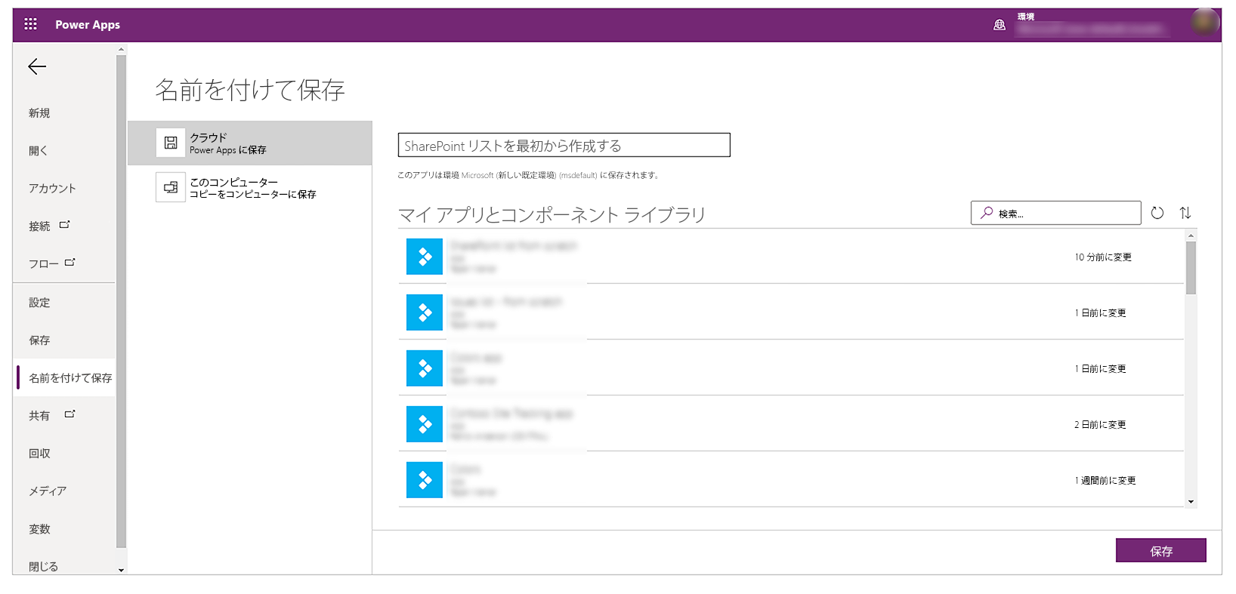This screenshot has height=594, width=1236.
Task: Click the app icon modified 10 分前
Action: pos(425,257)
